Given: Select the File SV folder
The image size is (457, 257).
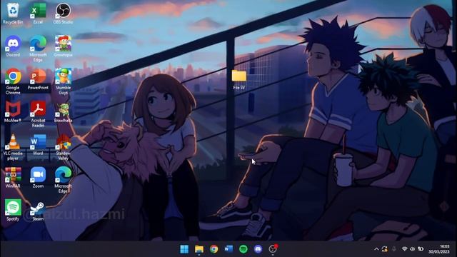Looking at the screenshot, I should click(x=239, y=79).
